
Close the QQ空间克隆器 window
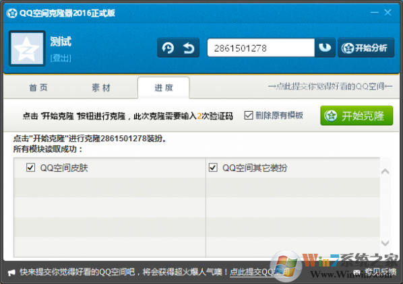(387, 13)
